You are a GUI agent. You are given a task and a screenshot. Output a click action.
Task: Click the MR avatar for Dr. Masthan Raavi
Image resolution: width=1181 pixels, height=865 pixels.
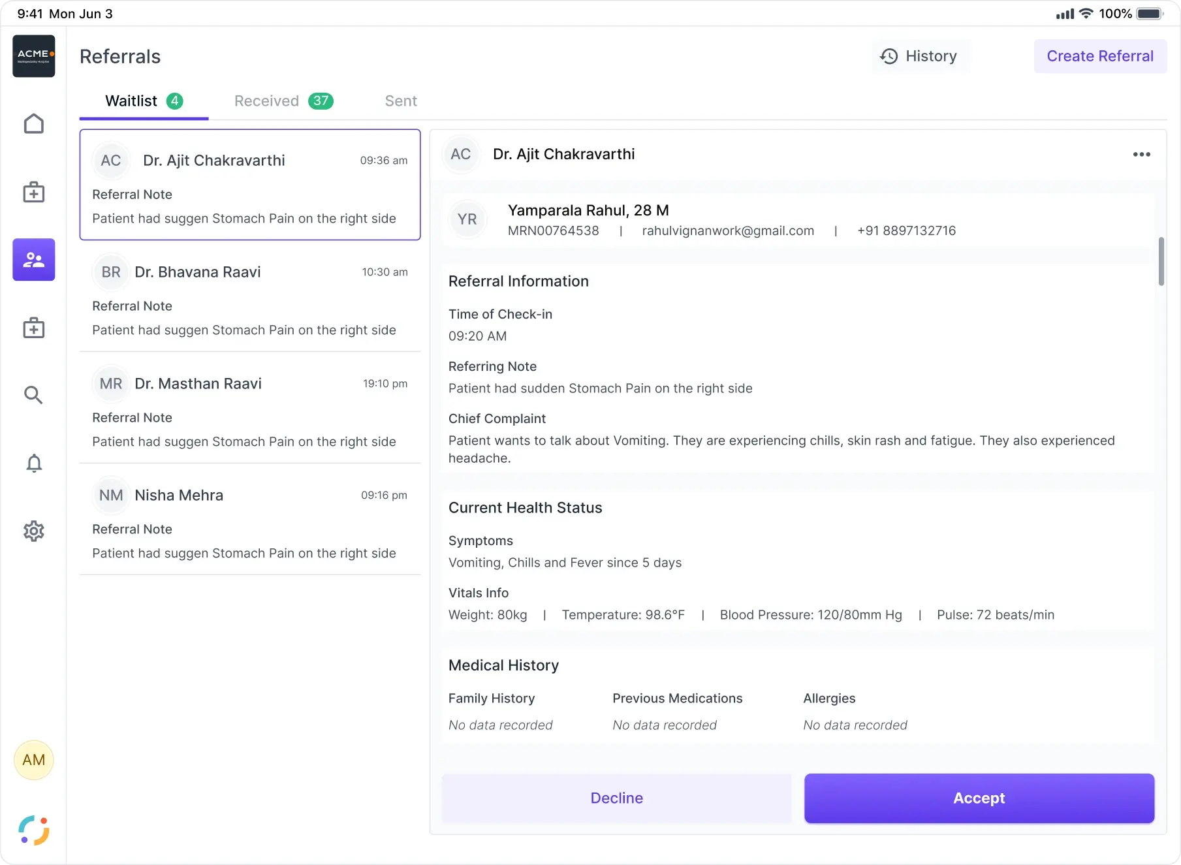pyautogui.click(x=111, y=384)
